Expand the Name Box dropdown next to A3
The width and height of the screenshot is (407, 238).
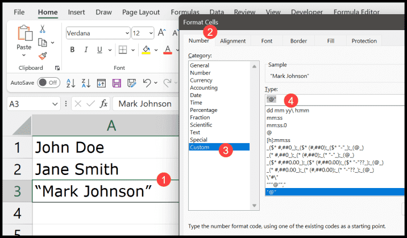click(55, 104)
